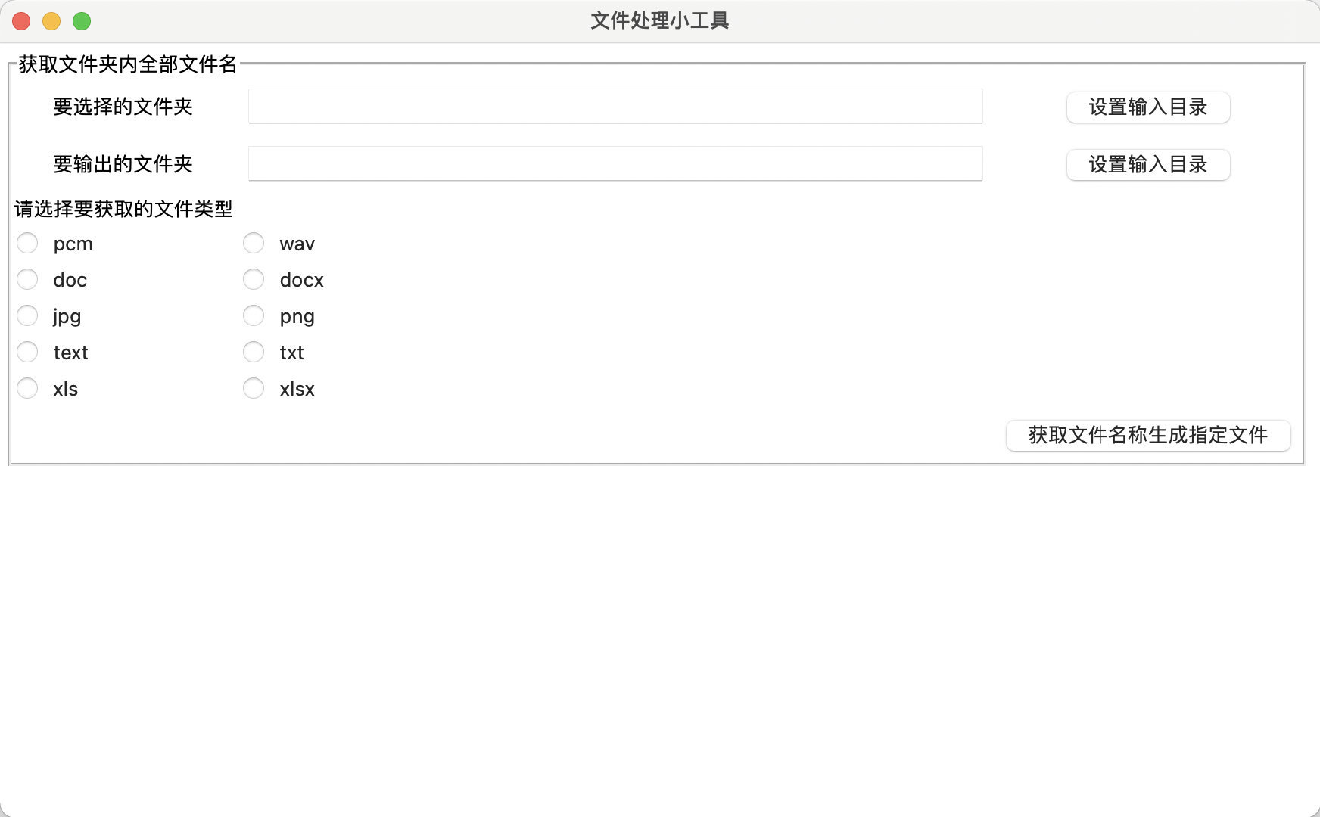Viewport: 1320px width, 817px height.
Task: Choose the docx radio button
Action: pos(254,279)
